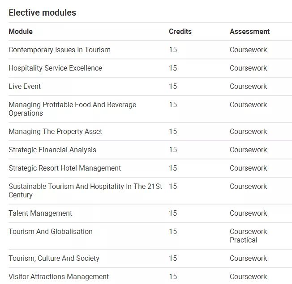Click Coursework Practical assessment for Tourism And Globalisation
The image size is (292, 284).
248,235
